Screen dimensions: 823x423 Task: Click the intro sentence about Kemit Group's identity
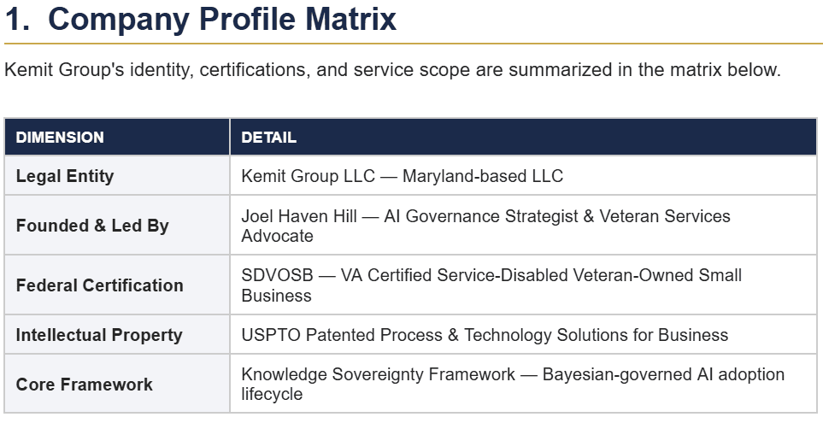pyautogui.click(x=392, y=70)
